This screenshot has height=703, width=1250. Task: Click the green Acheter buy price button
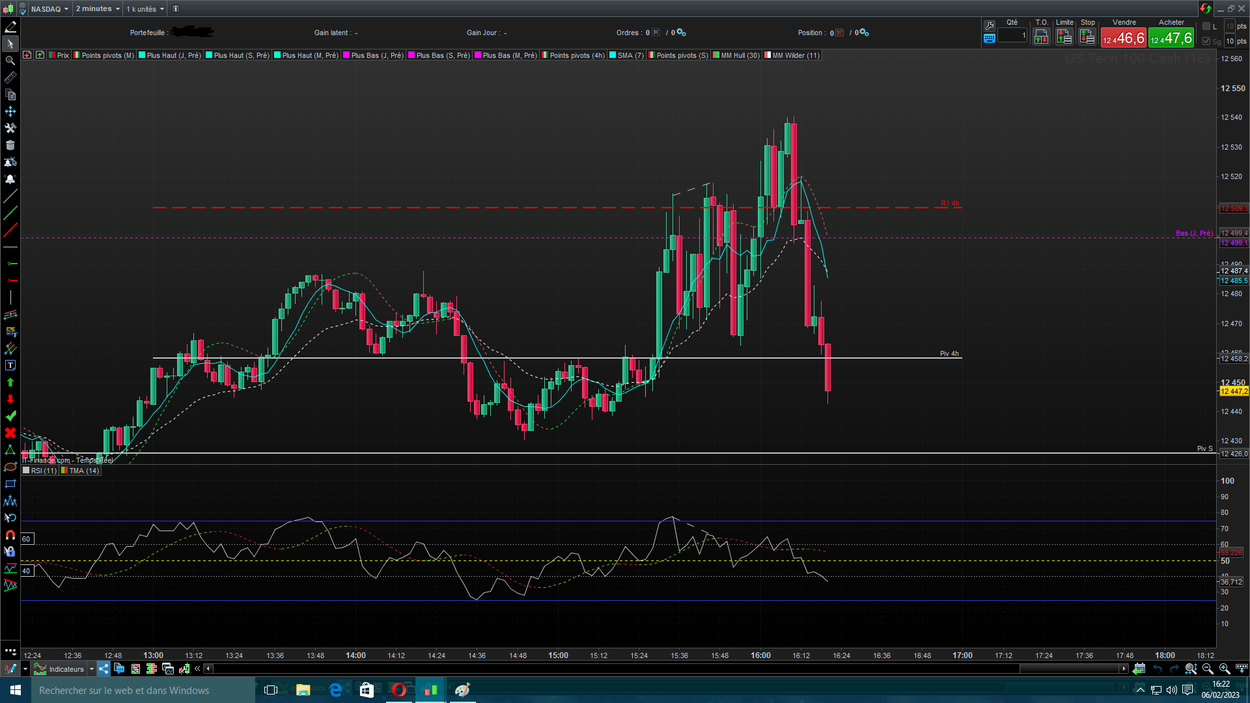pyautogui.click(x=1171, y=38)
